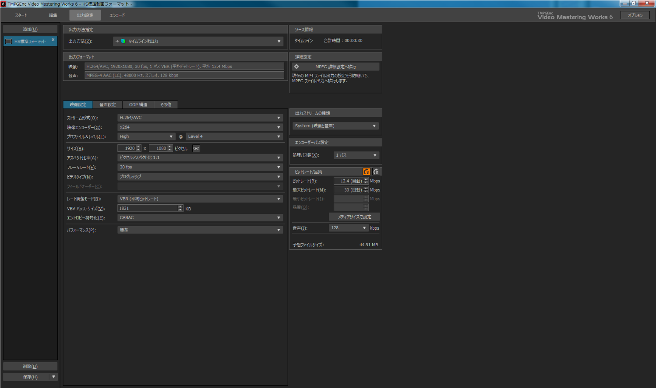The image size is (656, 388).
Task: Switch to the GOP 構造 tab
Action: (x=138, y=105)
